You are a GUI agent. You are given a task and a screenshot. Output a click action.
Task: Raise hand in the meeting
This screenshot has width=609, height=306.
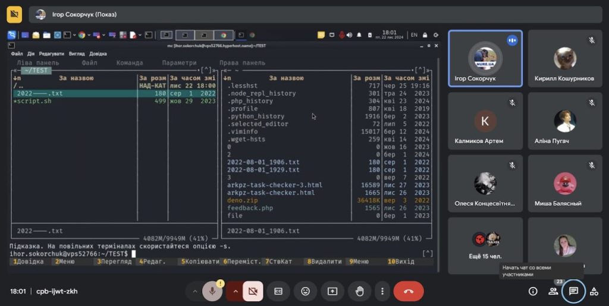pos(359,291)
